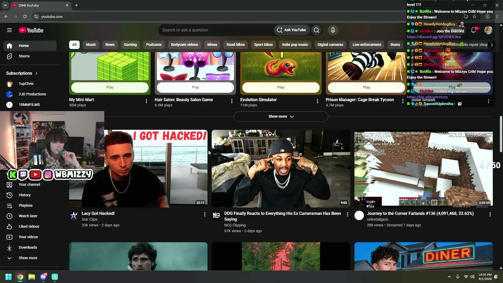Open Liked videos in the sidebar
This screenshot has width=503, height=283.
[30, 226]
